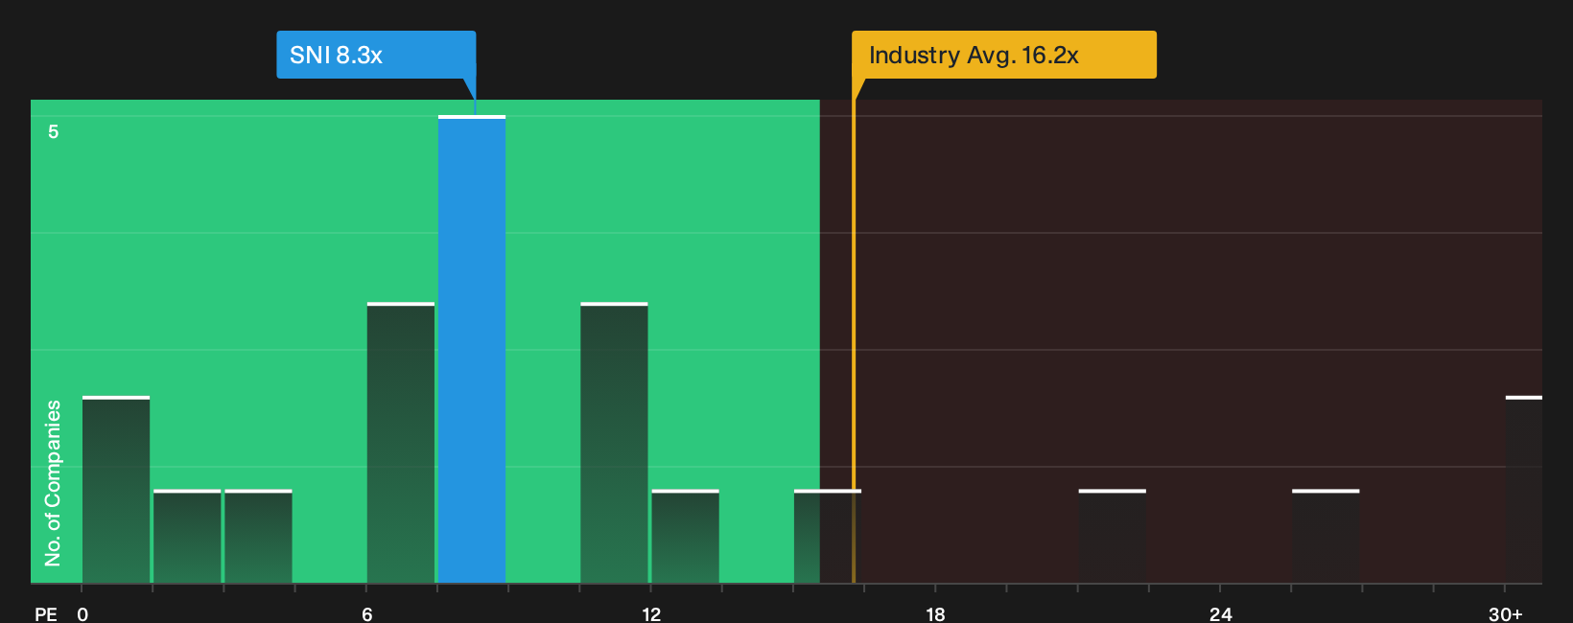Select the highlighted blue SNI histogram bar

pyautogui.click(x=472, y=349)
